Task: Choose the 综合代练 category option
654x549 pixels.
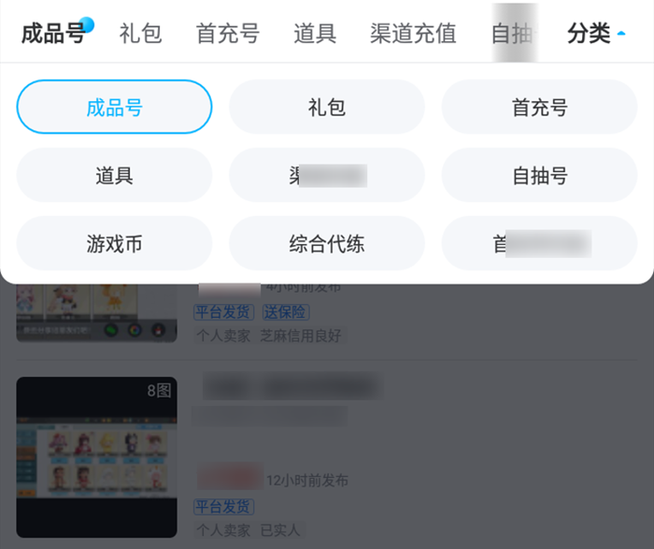Action: (327, 243)
